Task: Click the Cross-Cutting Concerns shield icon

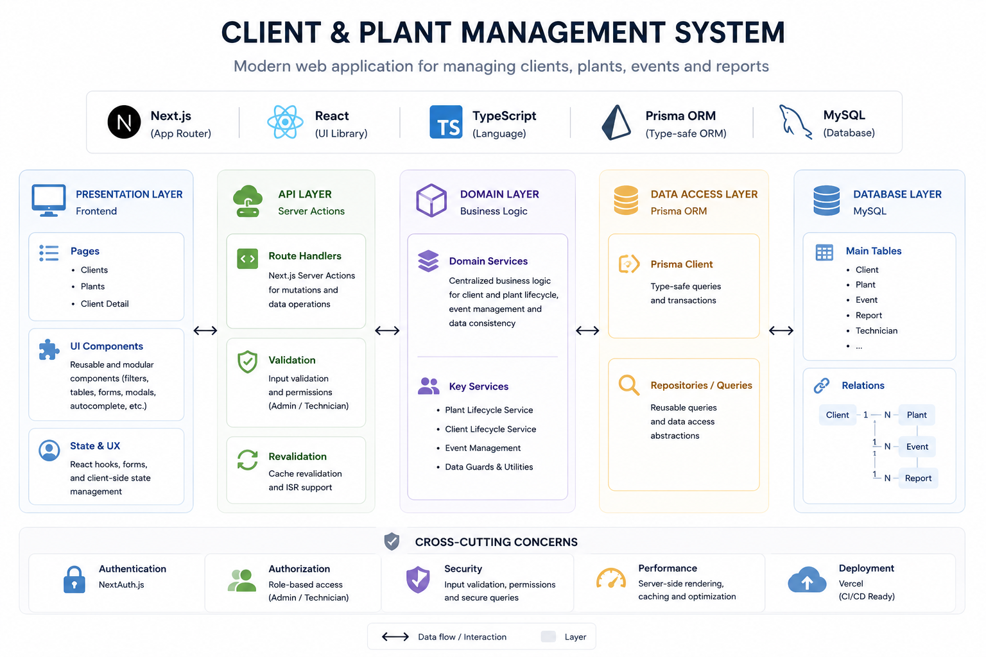Action: click(x=392, y=542)
